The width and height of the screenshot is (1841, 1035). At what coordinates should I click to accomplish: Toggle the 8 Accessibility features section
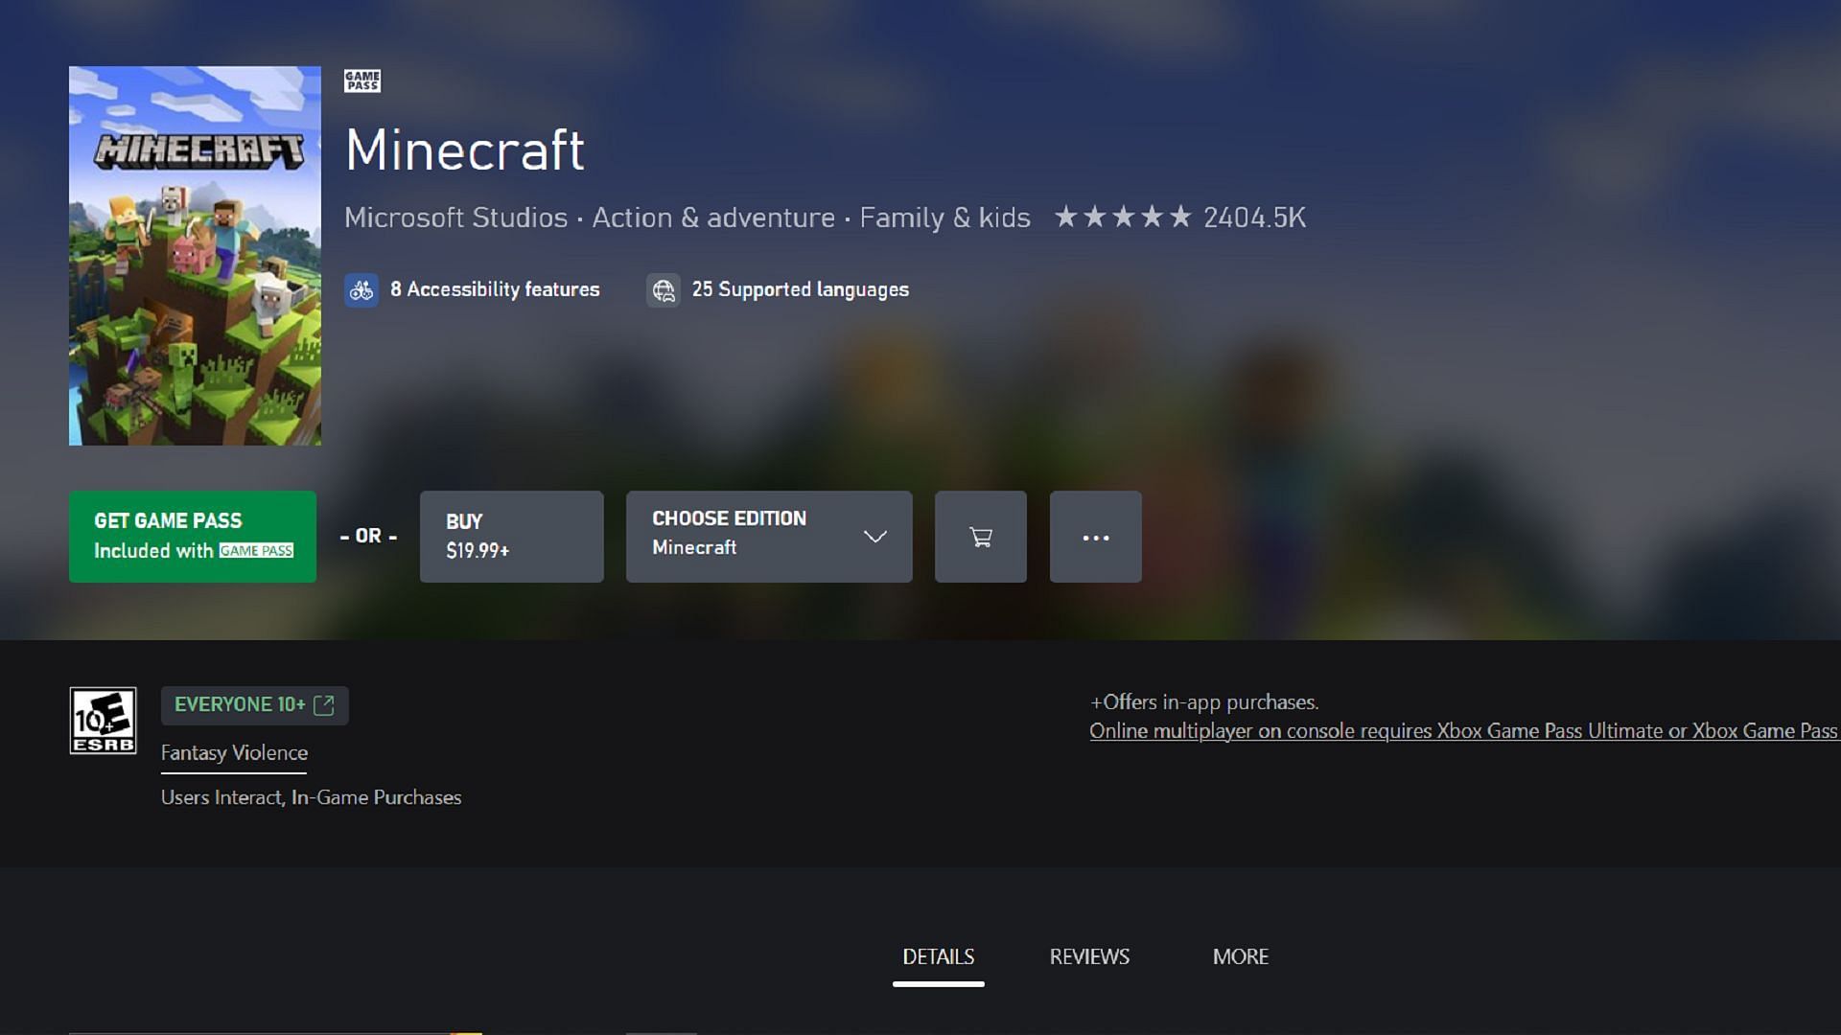click(x=472, y=289)
